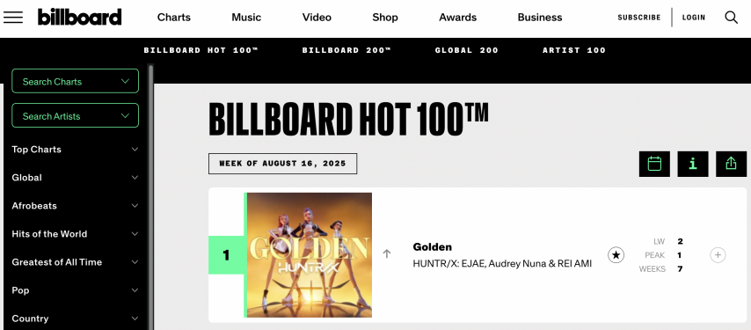Image resolution: width=751 pixels, height=330 pixels.
Task: Click the chart info icon
Action: click(693, 164)
